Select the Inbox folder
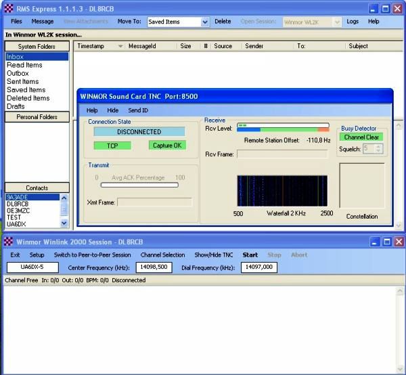Viewport: 406px width, 375px height. 37,56
